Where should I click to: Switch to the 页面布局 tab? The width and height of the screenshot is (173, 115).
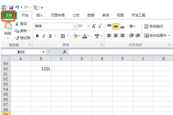pos(58,15)
